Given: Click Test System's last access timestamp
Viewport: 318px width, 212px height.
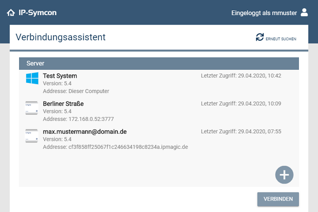Looking at the screenshot, I should point(241,76).
